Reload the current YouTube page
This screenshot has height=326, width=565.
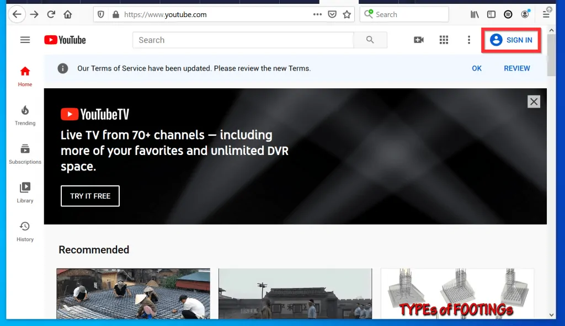point(51,14)
